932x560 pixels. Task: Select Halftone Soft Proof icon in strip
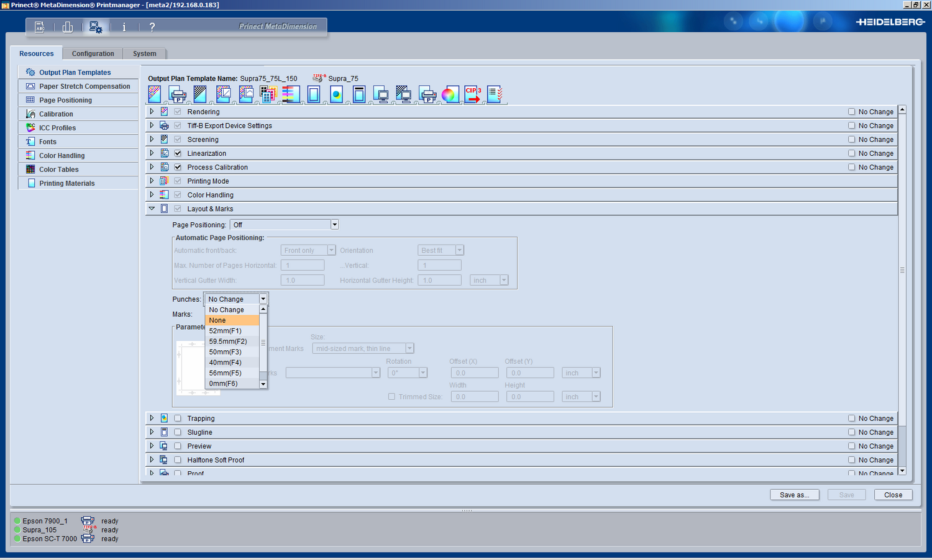[403, 94]
